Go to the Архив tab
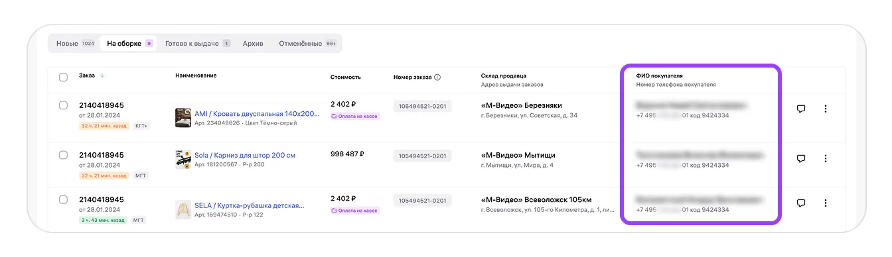Screen dimensions: 892x257 tap(253, 44)
